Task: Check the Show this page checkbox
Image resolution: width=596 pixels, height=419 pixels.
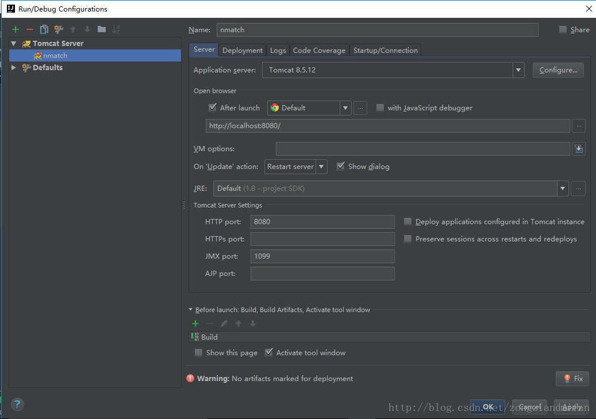Action: coord(198,352)
